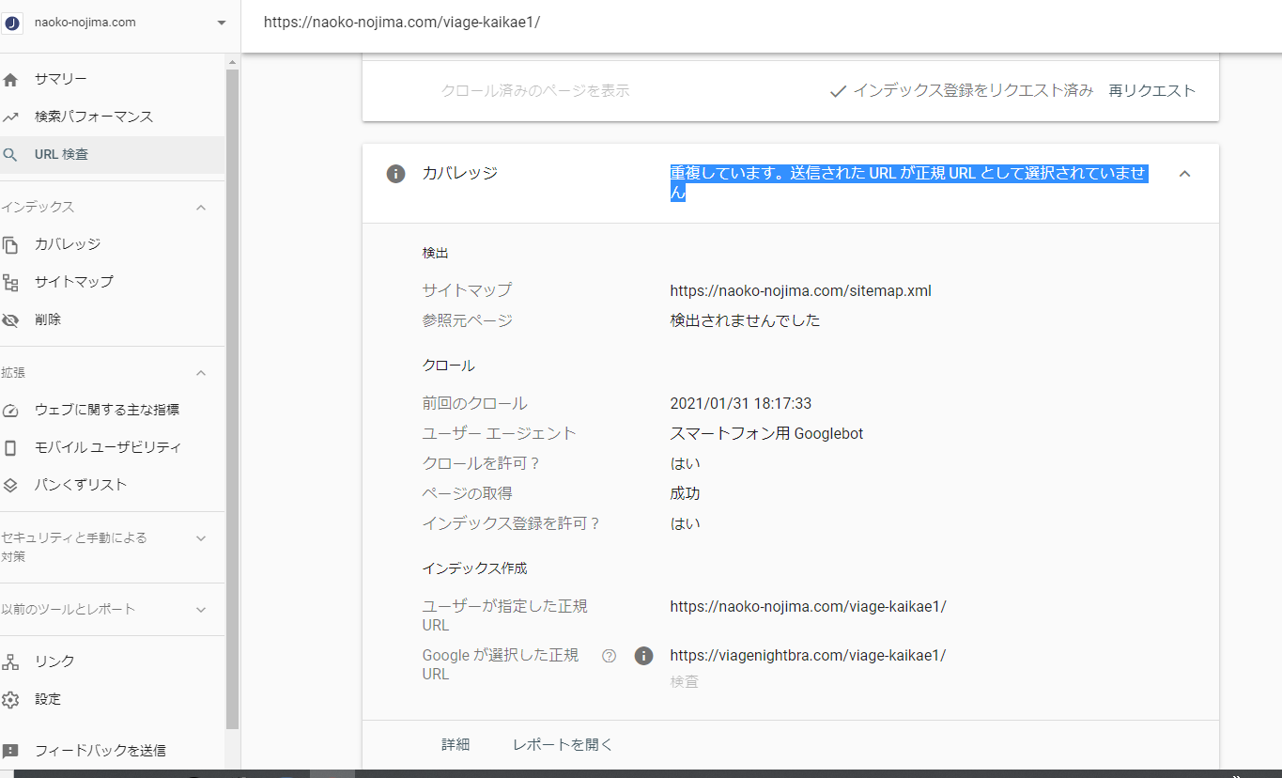
Task: Click クロール済みのページを表示
Action: pos(535,91)
